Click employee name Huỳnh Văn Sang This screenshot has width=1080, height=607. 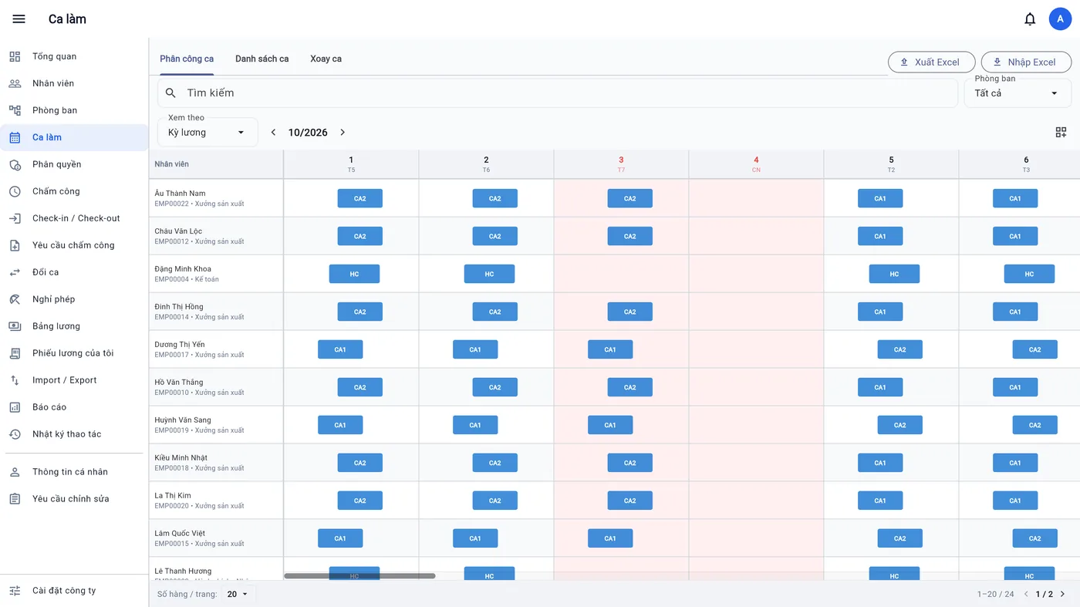point(183,420)
